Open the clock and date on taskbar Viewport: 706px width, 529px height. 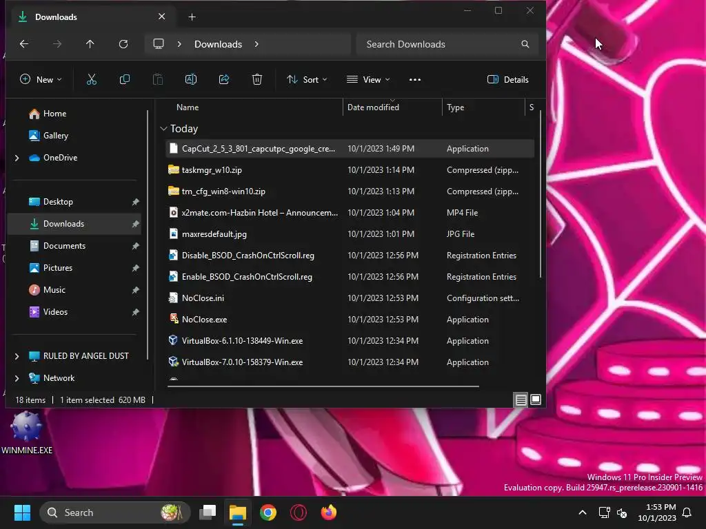657,512
